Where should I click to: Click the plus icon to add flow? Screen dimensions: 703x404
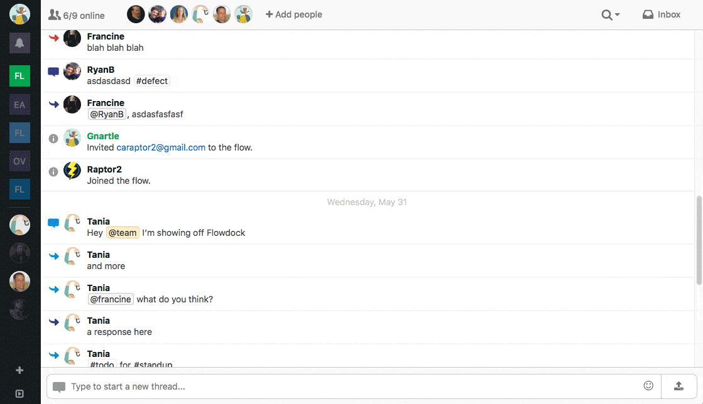(x=19, y=370)
